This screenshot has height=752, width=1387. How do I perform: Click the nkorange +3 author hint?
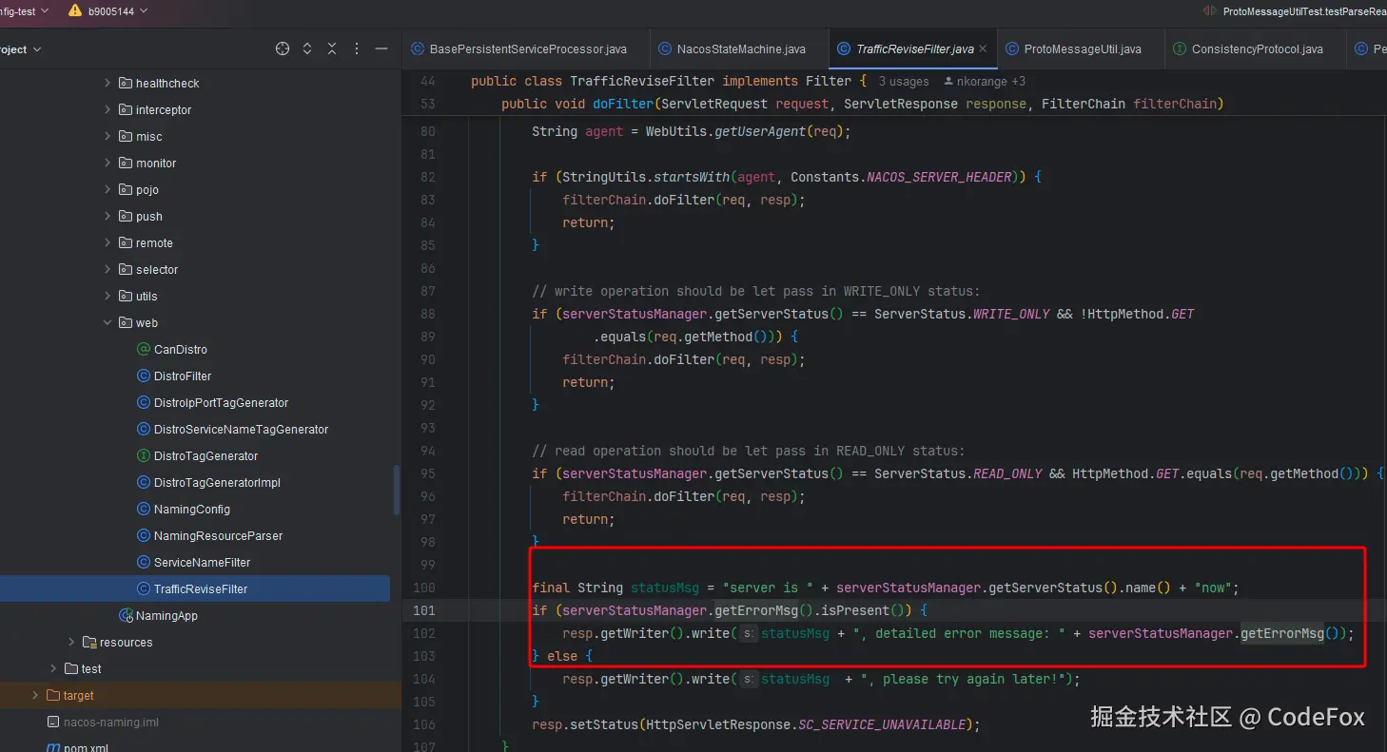[x=984, y=82]
